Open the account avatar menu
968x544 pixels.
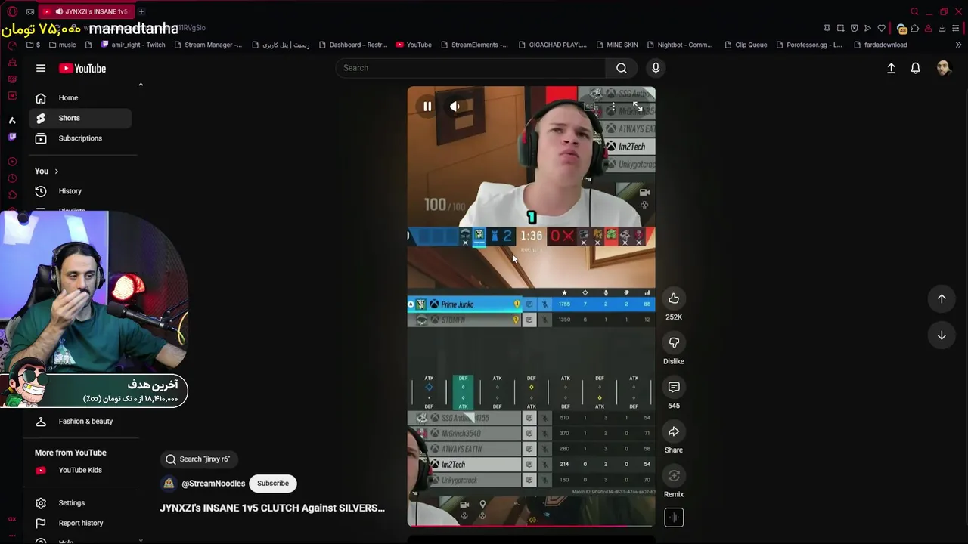(x=943, y=68)
